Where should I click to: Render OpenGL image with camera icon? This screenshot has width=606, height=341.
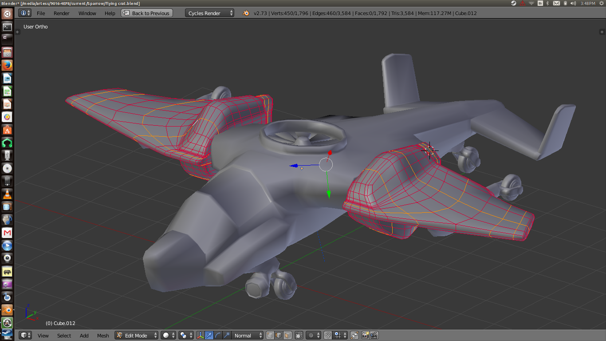pyautogui.click(x=365, y=336)
